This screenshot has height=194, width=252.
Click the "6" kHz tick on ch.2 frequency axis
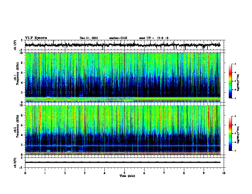pyautogui.click(x=22, y=125)
